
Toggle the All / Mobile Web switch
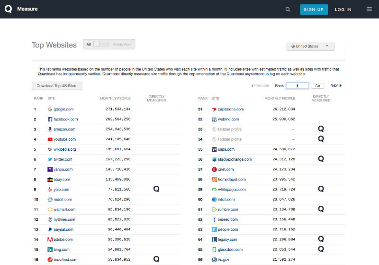point(101,44)
